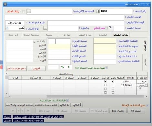Click the خروج Esc exit button
Screen dimensions: 152x126
(x=44, y=111)
